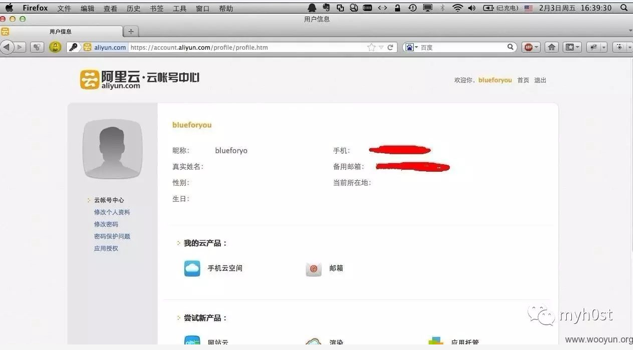The width and height of the screenshot is (633, 350).
Task: Open Spotlight search magnifier icon
Action: point(624,8)
